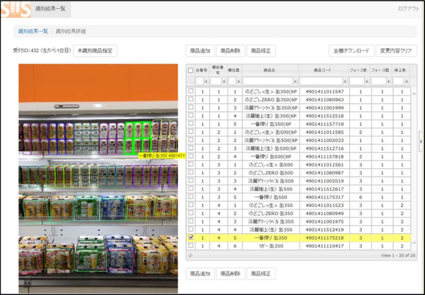
Task: Check the row with code 4901411080963
Action: (191, 99)
